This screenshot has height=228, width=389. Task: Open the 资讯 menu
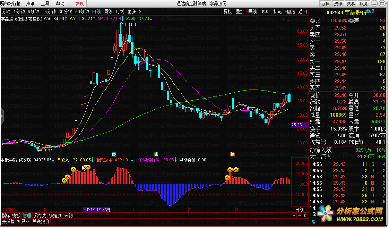click(x=30, y=3)
